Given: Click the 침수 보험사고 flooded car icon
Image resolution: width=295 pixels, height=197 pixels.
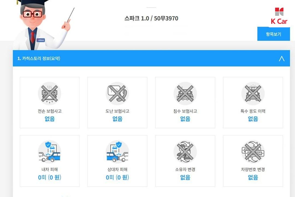Looking at the screenshot, I should click(185, 94).
